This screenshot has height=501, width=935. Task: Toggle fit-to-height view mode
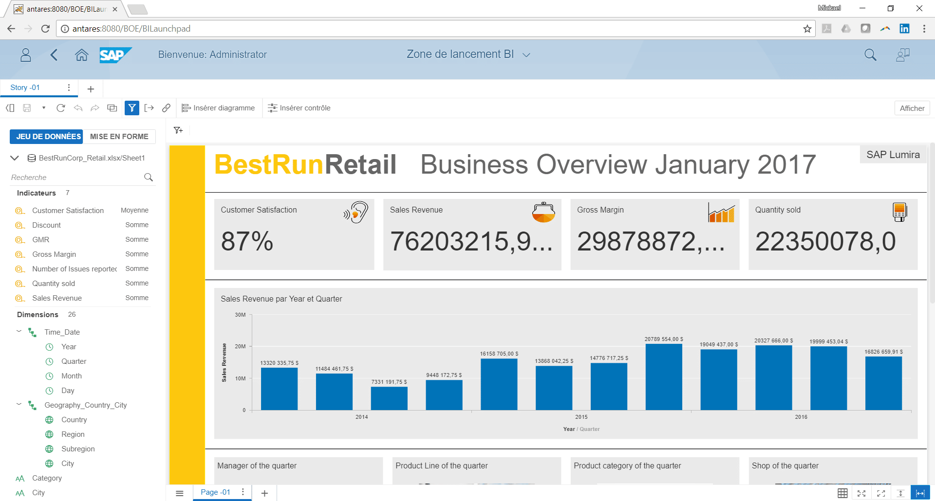pyautogui.click(x=900, y=493)
